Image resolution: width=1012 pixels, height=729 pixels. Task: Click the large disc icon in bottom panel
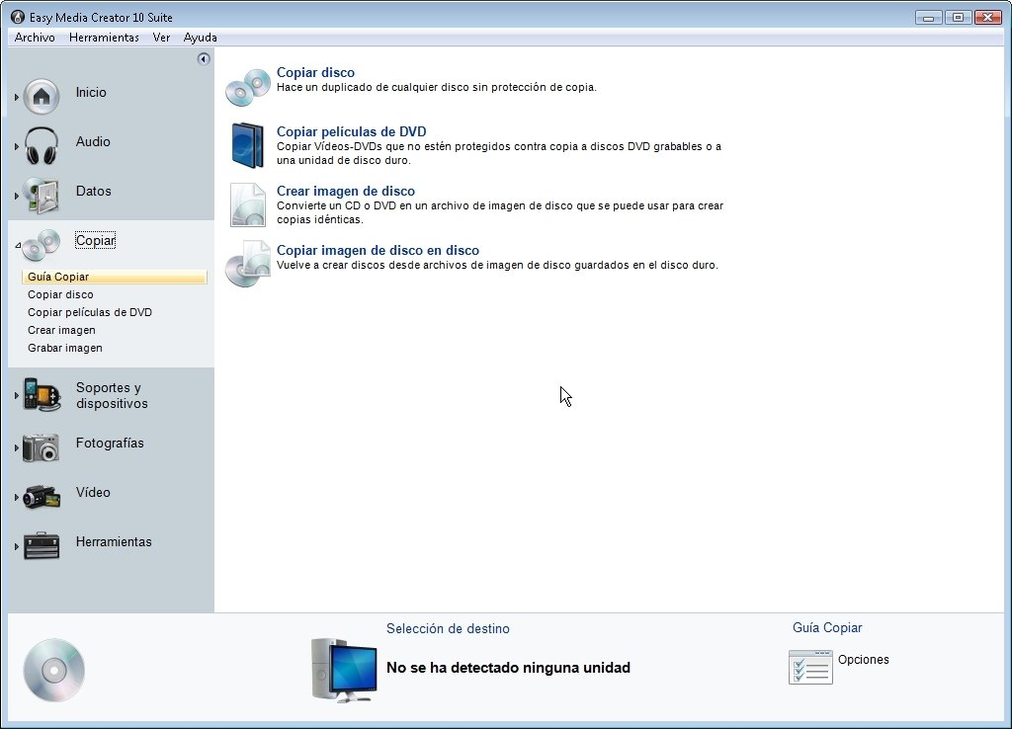(x=54, y=671)
